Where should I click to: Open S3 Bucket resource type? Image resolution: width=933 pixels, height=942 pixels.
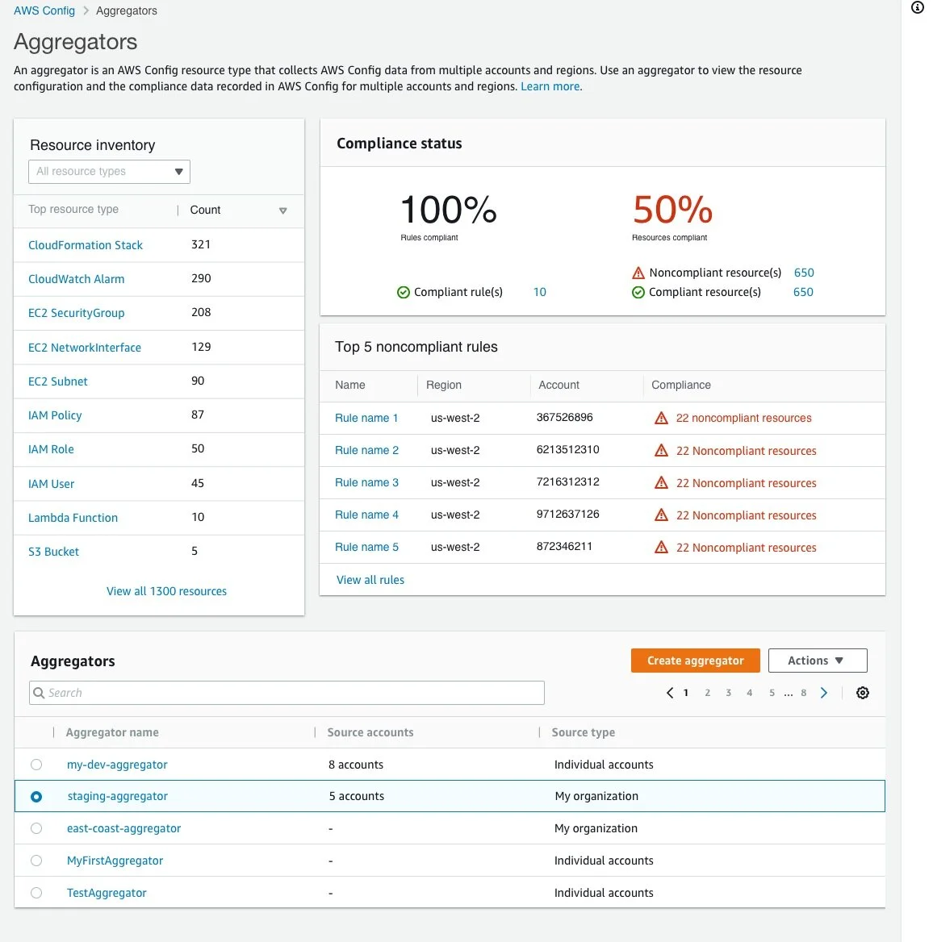tap(53, 552)
